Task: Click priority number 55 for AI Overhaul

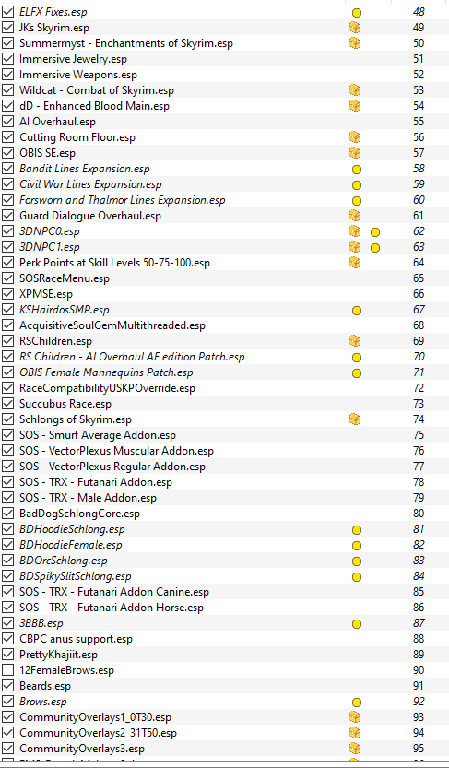Action: pyautogui.click(x=419, y=122)
